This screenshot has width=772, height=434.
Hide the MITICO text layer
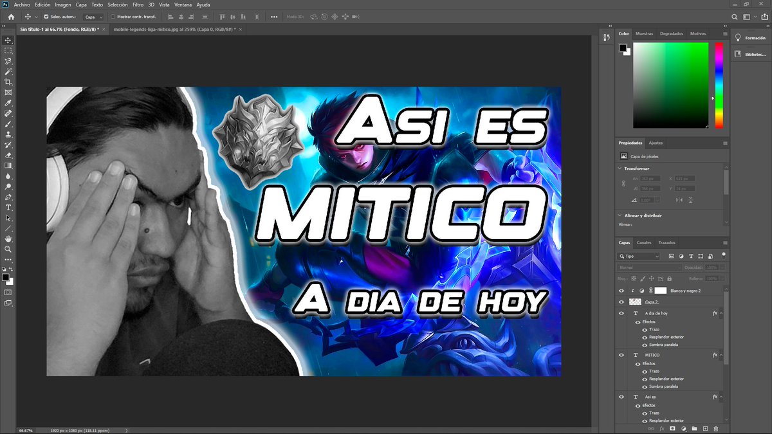621,355
